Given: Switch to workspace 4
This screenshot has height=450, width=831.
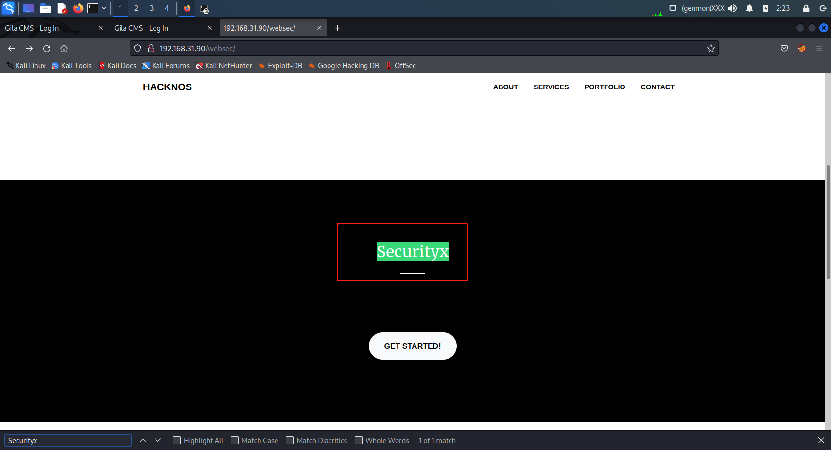Looking at the screenshot, I should (x=167, y=8).
